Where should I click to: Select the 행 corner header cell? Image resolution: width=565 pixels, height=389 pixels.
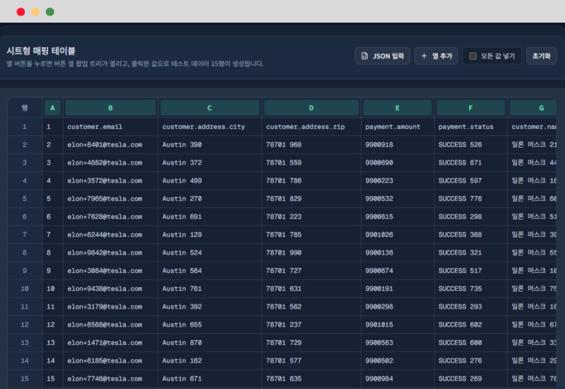coord(24,108)
